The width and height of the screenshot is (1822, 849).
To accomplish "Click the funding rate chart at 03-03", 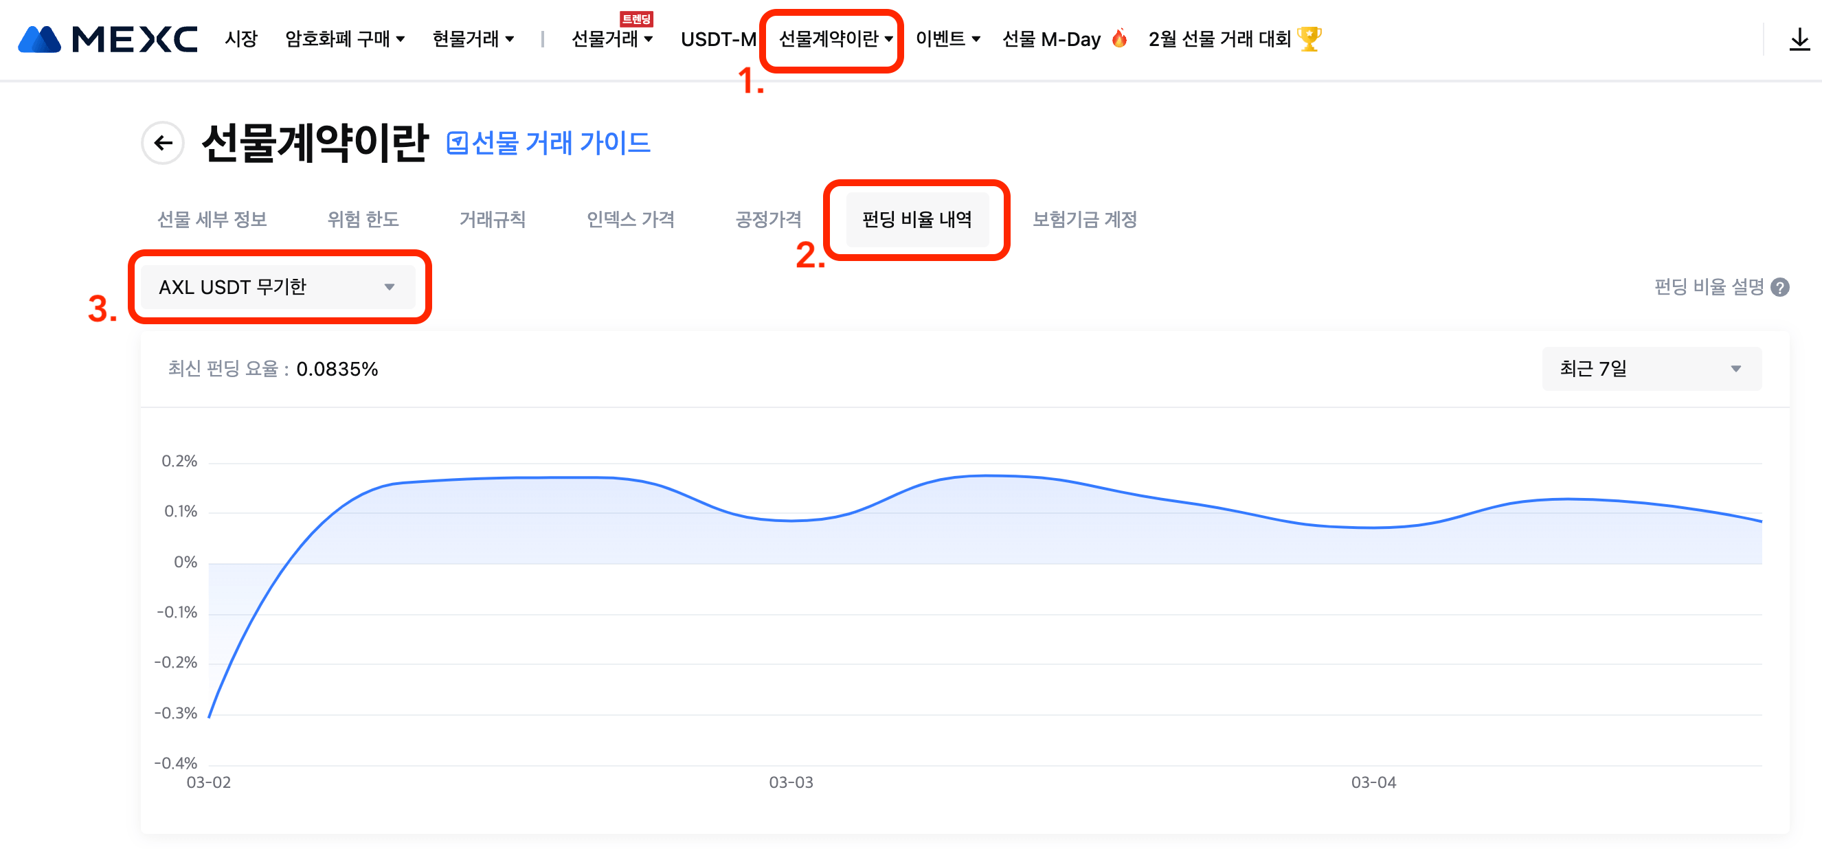I will click(791, 521).
